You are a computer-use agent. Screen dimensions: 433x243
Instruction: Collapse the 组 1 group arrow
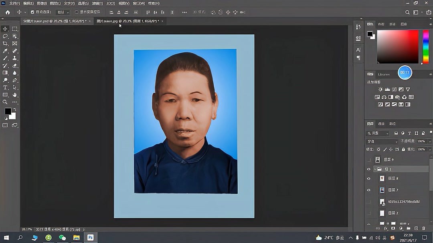[375, 169]
